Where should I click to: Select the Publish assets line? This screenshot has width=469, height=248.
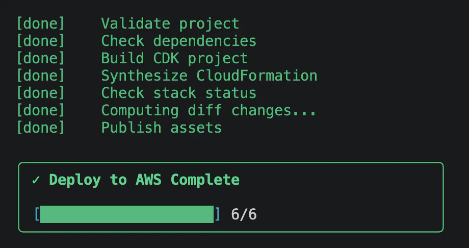(119, 128)
